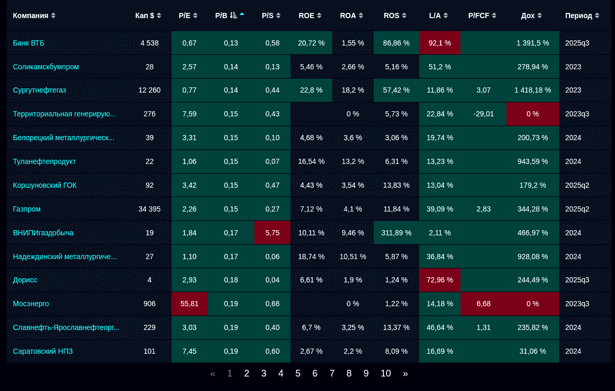This screenshot has height=391, width=615.
Task: Click the ROS column sort icon
Action: 404,16
